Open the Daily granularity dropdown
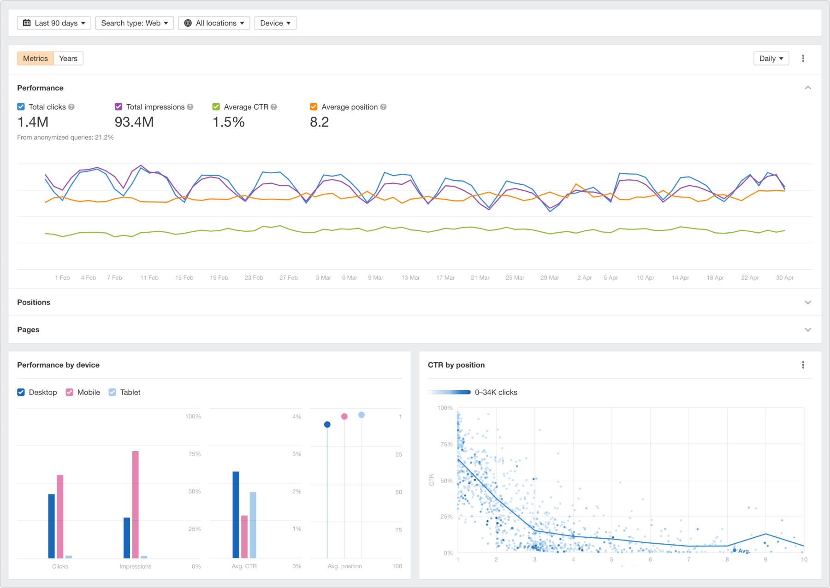 [x=771, y=59]
